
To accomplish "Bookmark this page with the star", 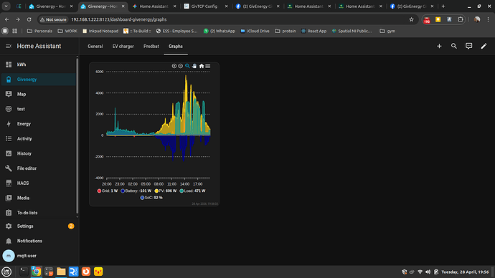I will (411, 19).
